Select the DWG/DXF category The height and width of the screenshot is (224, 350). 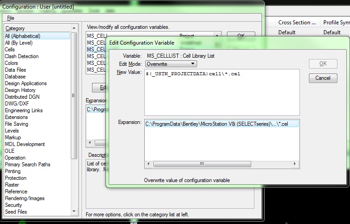17,104
